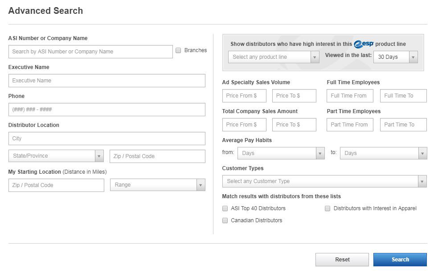Expand the Range distance dropdown

pyautogui.click(x=158, y=185)
